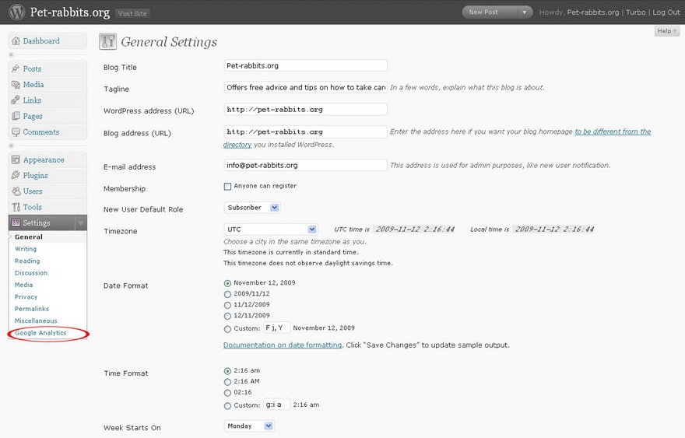The height and width of the screenshot is (438, 685).
Task: Select Custom time format radio
Action: click(227, 405)
